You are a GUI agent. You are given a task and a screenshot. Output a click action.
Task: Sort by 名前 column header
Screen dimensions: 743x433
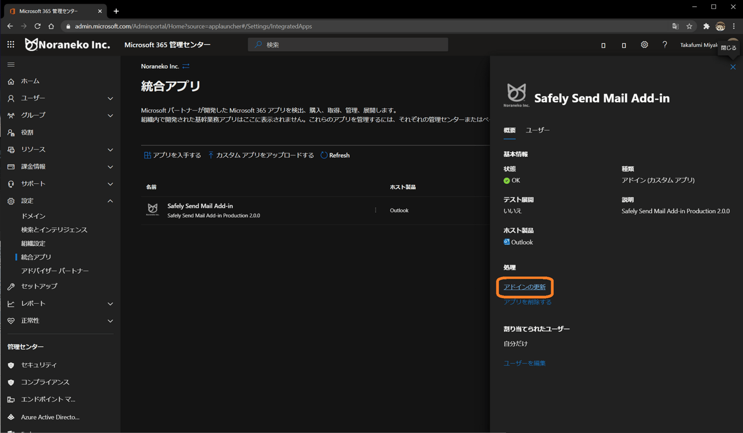151,187
